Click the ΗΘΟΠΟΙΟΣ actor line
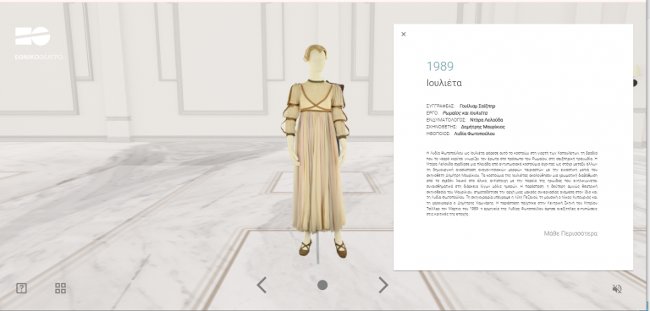650x311 pixels. (460, 134)
